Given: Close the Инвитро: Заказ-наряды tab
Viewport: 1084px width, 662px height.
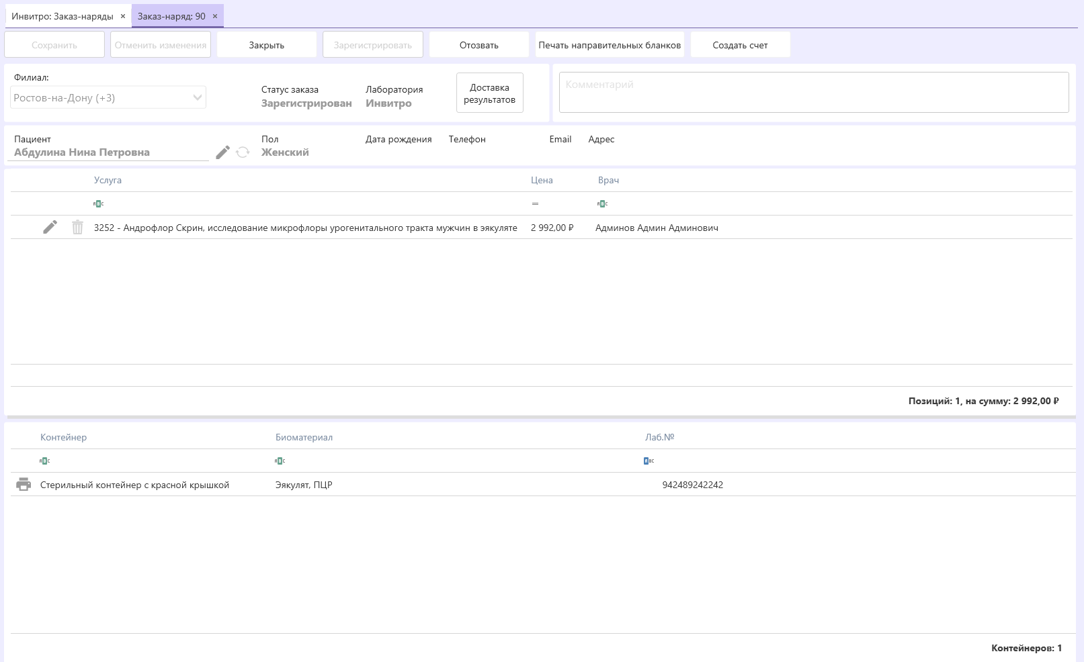Looking at the screenshot, I should [x=122, y=16].
